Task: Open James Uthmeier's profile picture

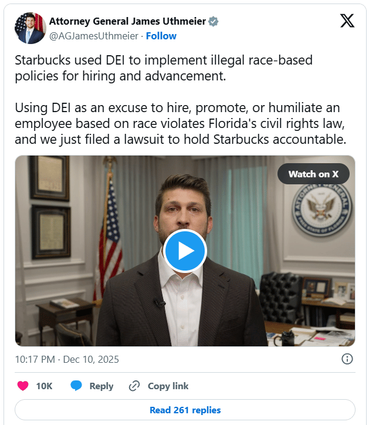Action: 28,28
